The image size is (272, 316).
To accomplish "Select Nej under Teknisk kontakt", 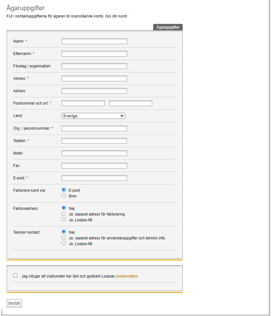I will (64, 231).
